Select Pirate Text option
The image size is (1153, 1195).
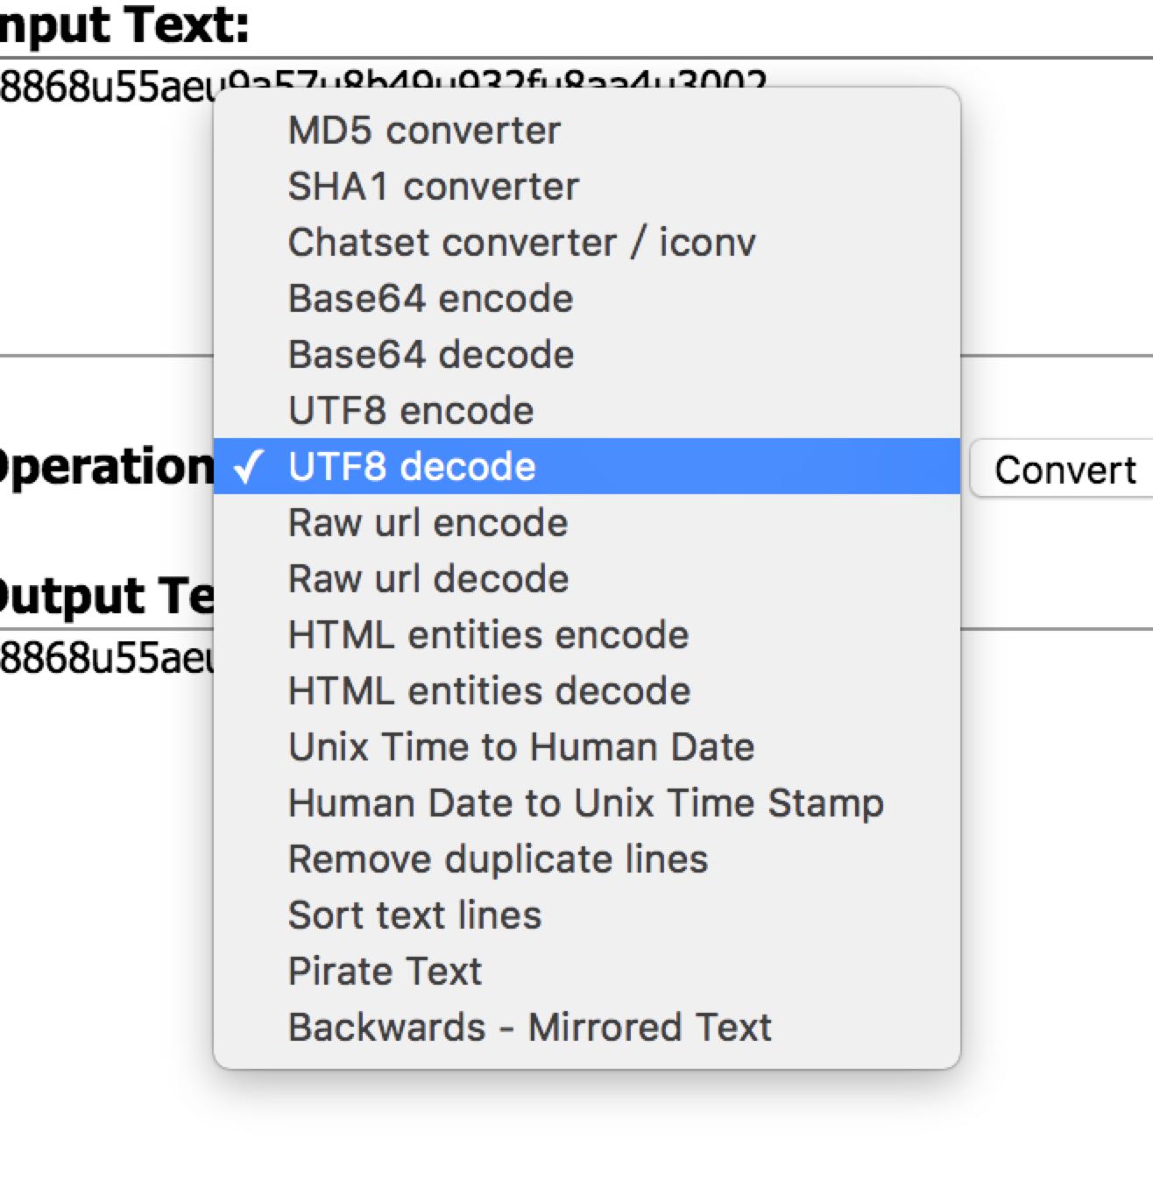tap(386, 972)
